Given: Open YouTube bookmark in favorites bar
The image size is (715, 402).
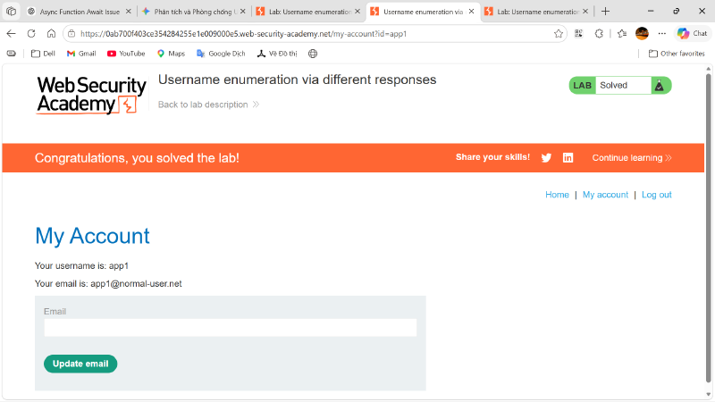Looking at the screenshot, I should (x=126, y=54).
